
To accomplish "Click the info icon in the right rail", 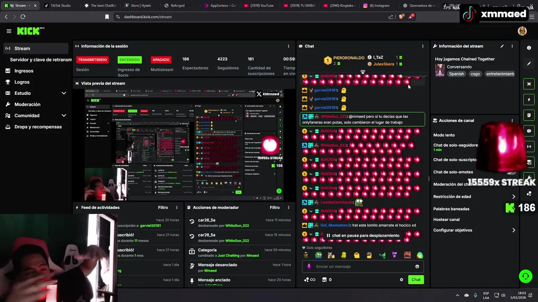I will click(529, 48).
